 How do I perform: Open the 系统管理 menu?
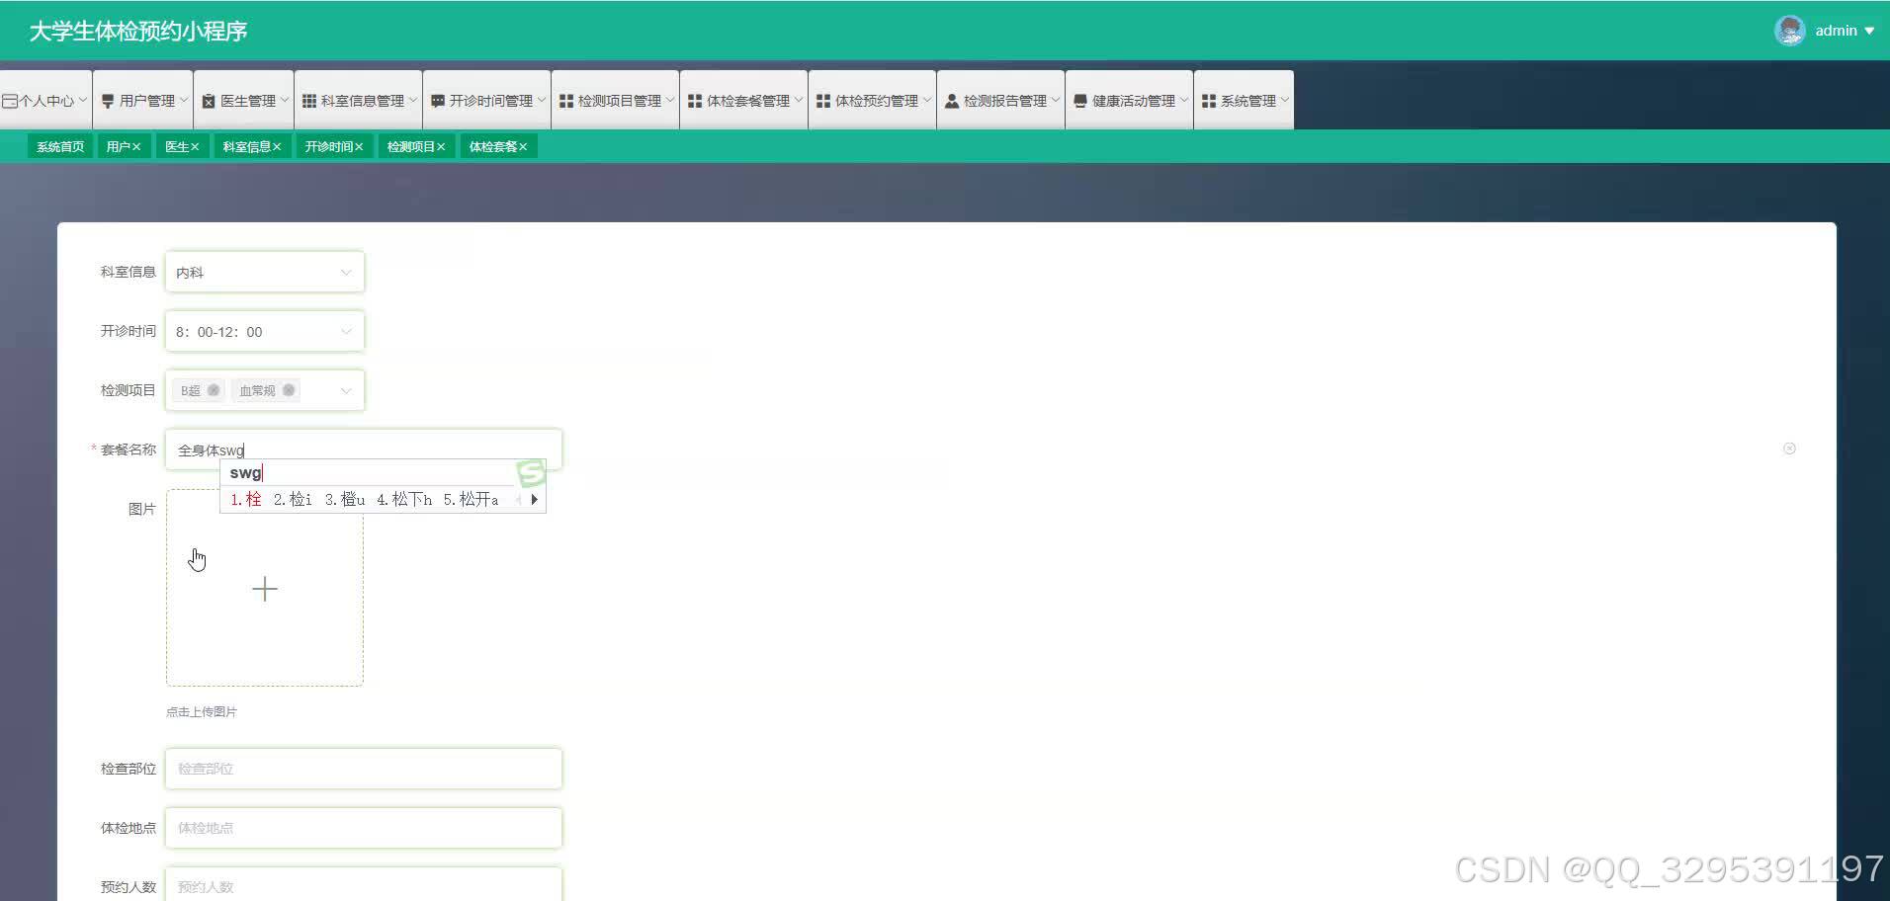point(1245,100)
